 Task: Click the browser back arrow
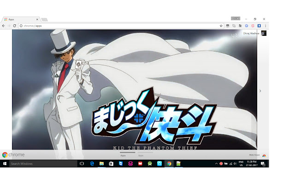(4, 26)
